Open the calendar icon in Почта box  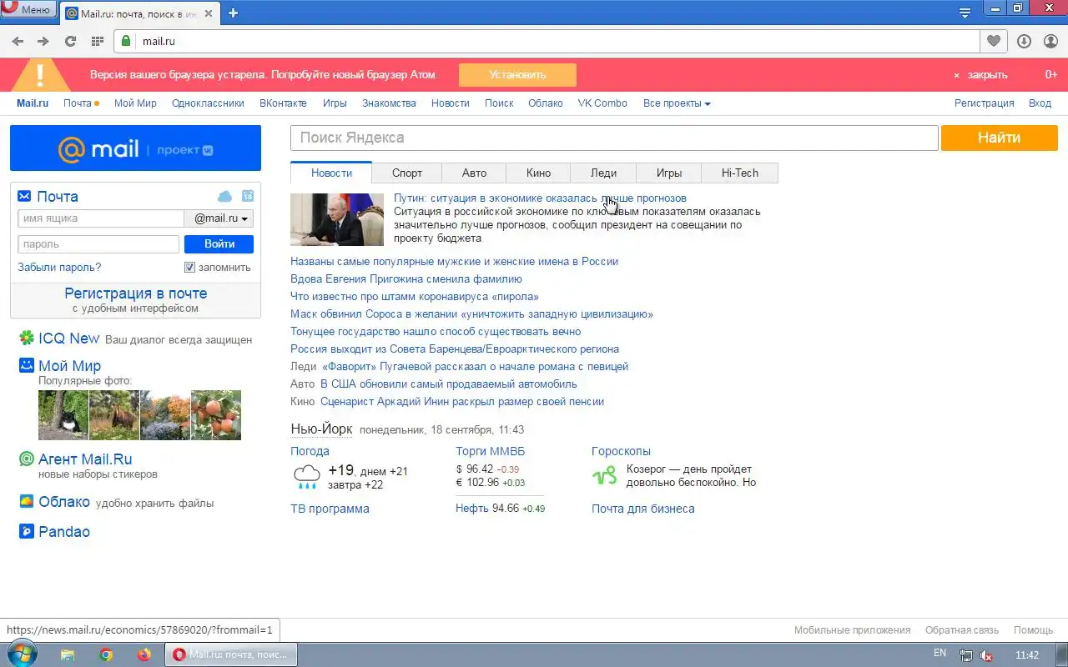tap(248, 196)
